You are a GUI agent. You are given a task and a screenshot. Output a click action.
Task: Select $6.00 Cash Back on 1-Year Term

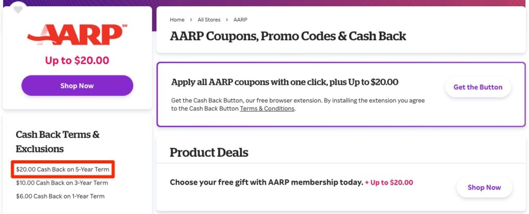(x=60, y=196)
